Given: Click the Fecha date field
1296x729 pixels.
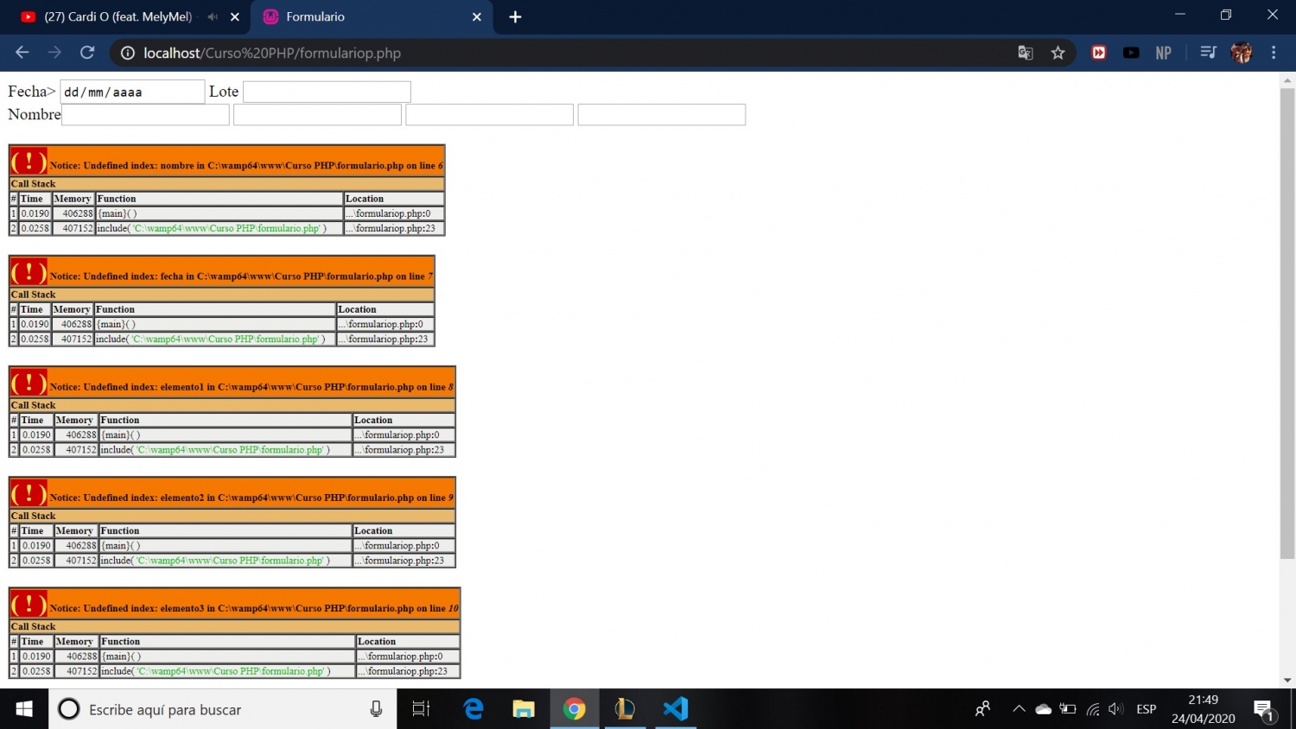Looking at the screenshot, I should pyautogui.click(x=132, y=92).
